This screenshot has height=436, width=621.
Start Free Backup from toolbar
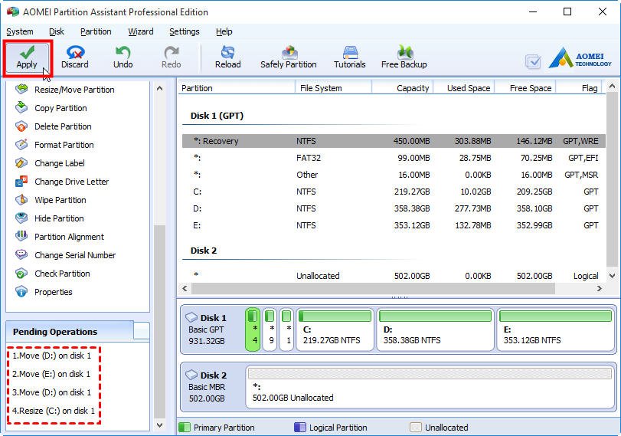coord(404,57)
